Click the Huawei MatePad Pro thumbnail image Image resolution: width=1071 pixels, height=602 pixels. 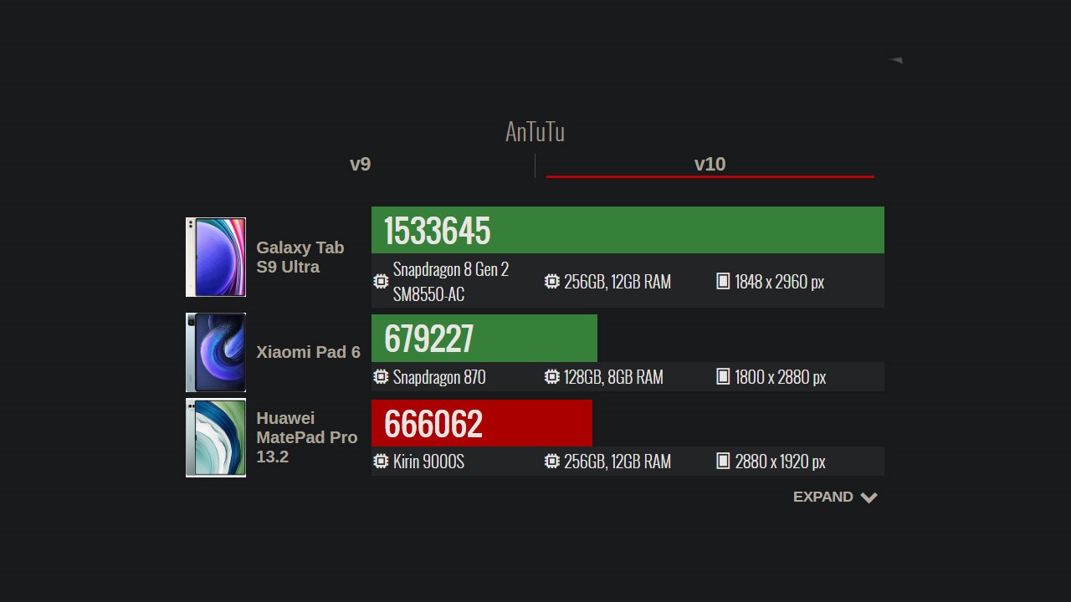tap(216, 437)
